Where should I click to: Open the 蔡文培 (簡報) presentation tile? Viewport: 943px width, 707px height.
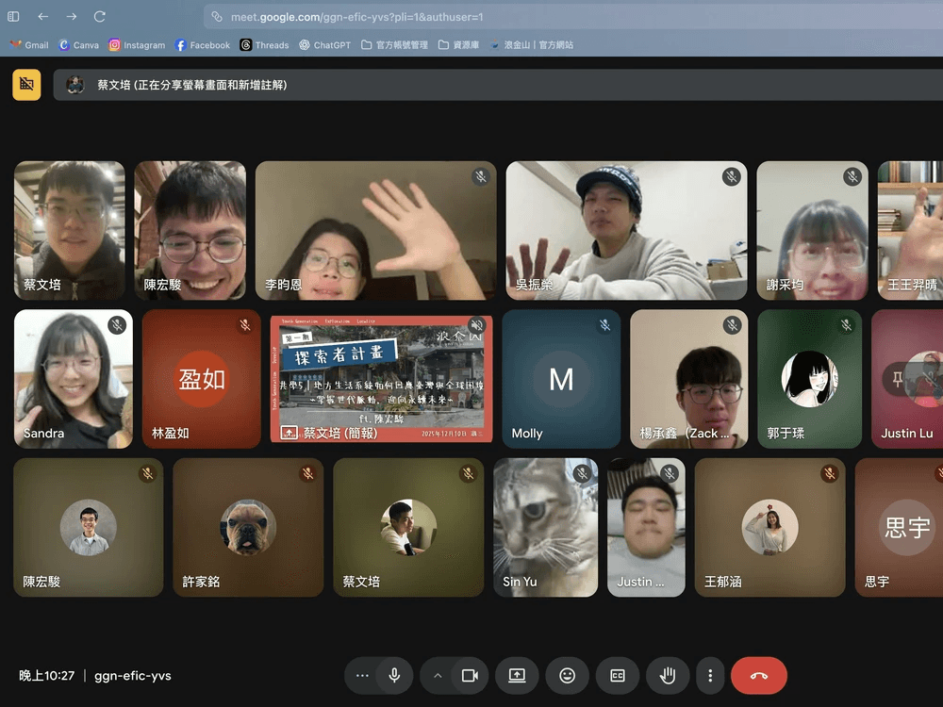tap(381, 379)
